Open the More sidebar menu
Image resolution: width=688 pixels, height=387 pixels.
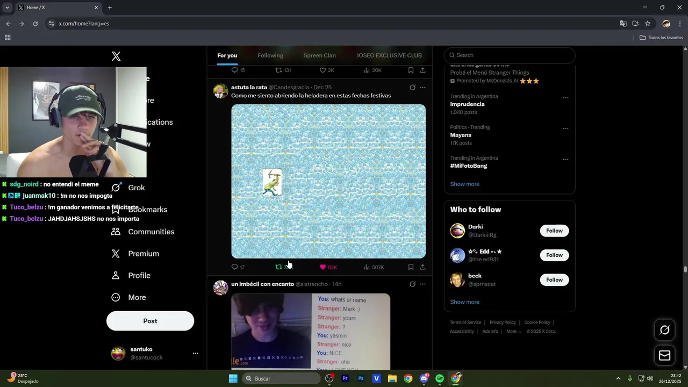coord(128,297)
